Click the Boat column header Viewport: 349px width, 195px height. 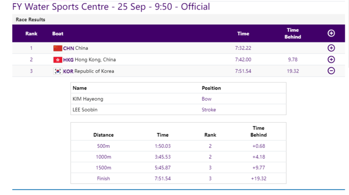pyautogui.click(x=57, y=34)
